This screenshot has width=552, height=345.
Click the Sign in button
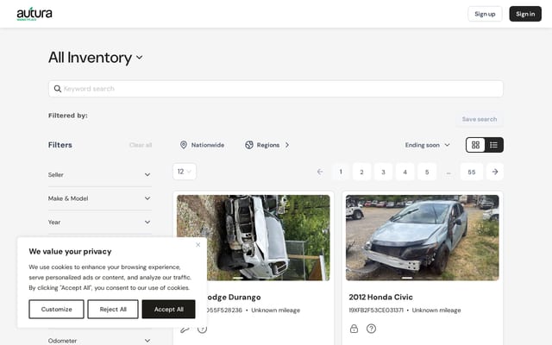tap(525, 14)
